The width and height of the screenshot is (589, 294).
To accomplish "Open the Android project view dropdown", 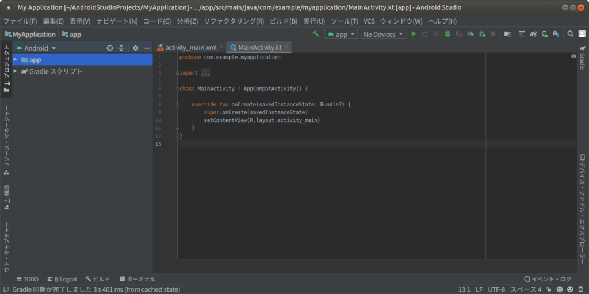I will click(36, 48).
